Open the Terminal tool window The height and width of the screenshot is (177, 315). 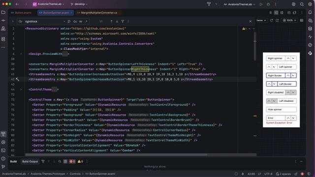click(3, 150)
